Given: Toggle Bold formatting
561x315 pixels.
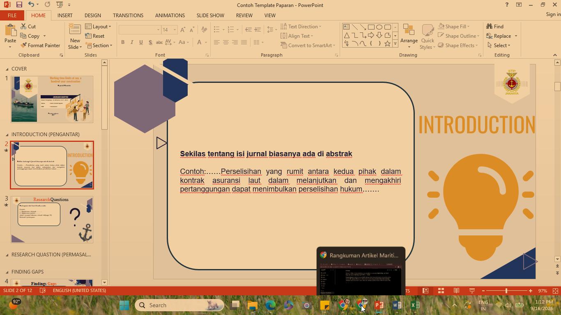Looking at the screenshot, I should (123, 42).
